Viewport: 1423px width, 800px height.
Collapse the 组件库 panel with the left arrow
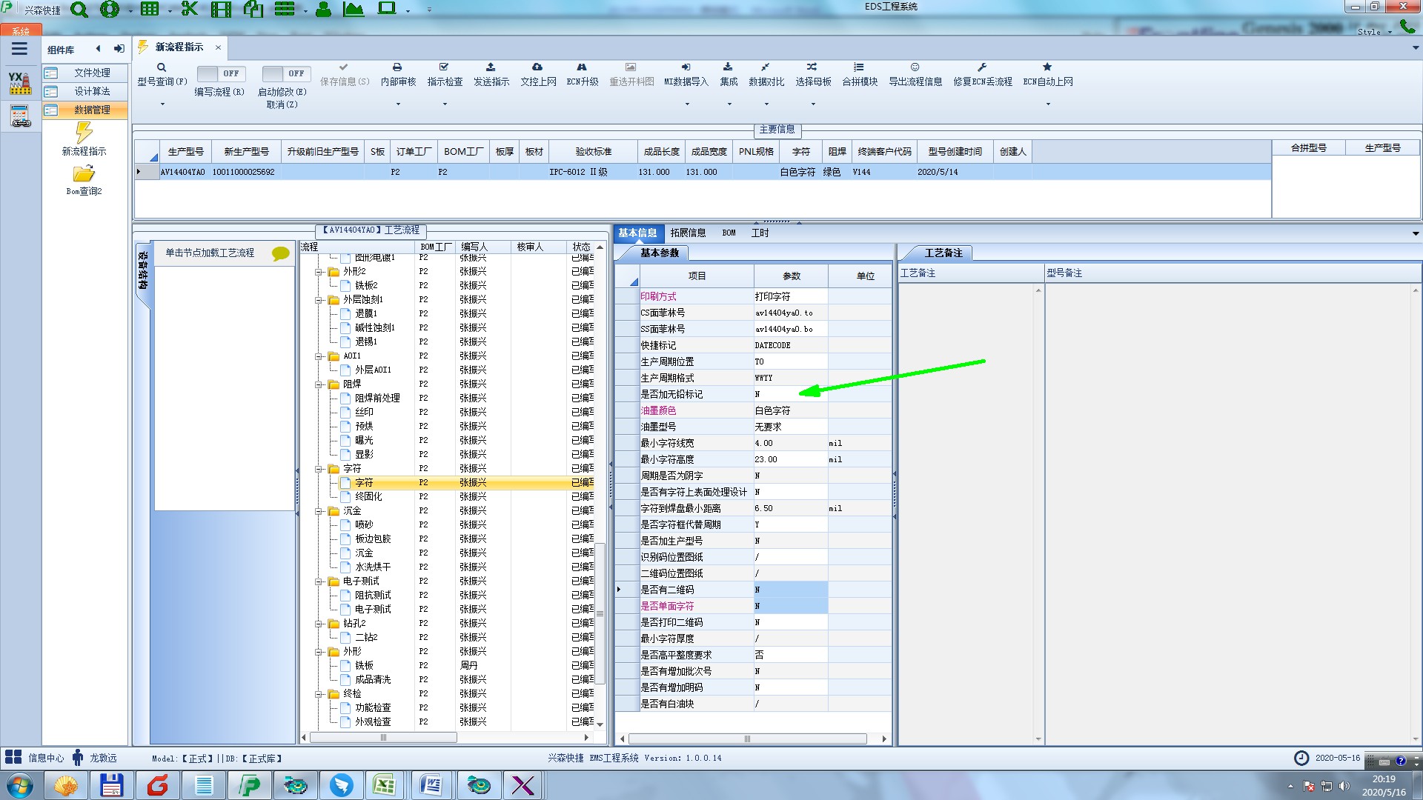pyautogui.click(x=98, y=49)
